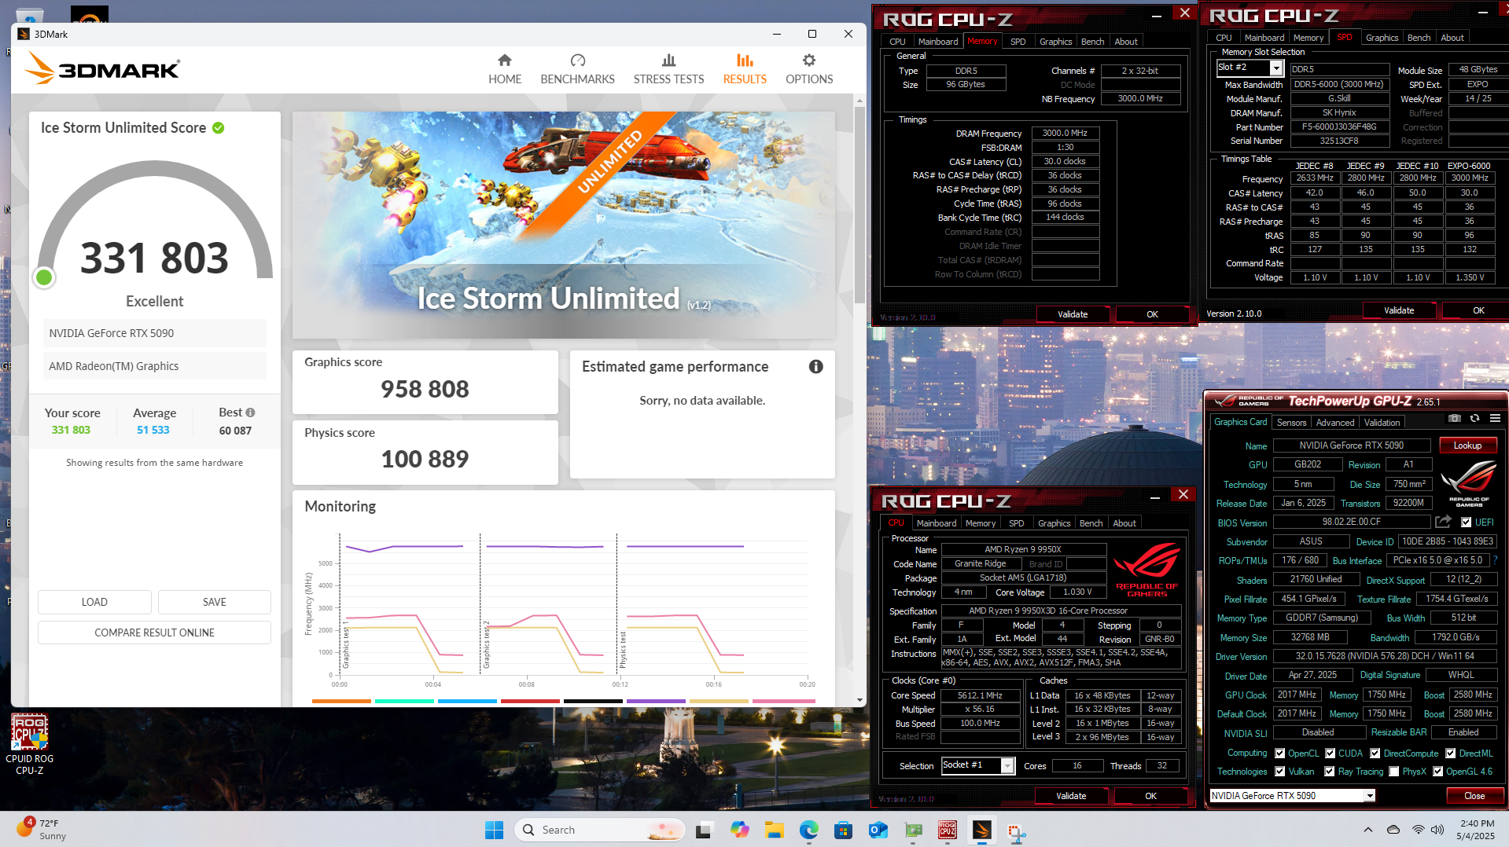Expand the Socket #1 selection dropdown in CPU-Z

click(1007, 766)
